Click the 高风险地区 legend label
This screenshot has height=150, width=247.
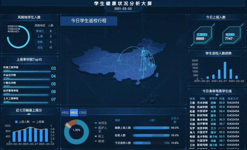13,31
